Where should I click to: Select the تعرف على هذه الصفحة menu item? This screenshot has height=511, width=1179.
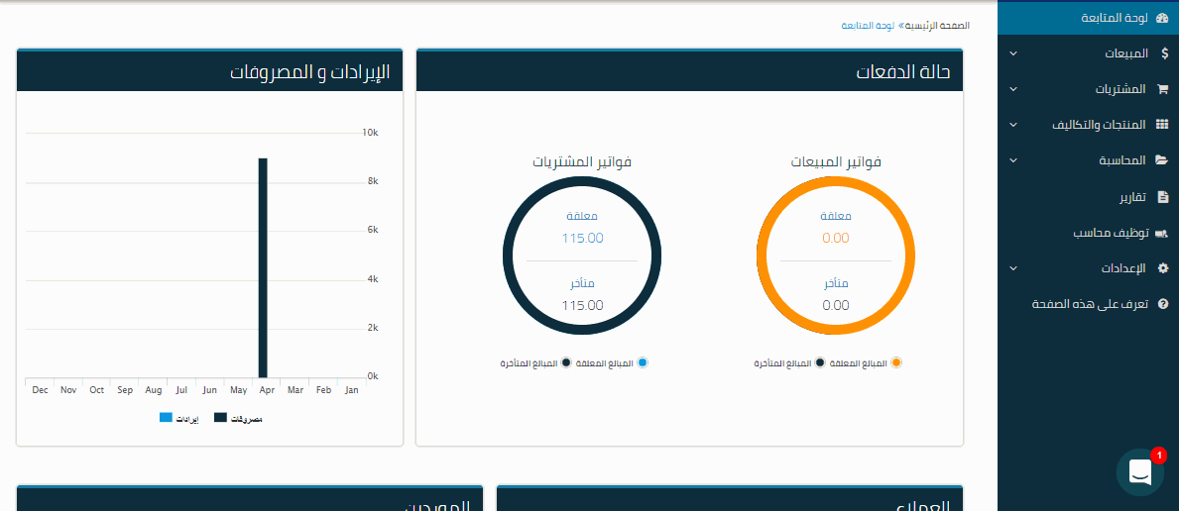click(x=1090, y=305)
